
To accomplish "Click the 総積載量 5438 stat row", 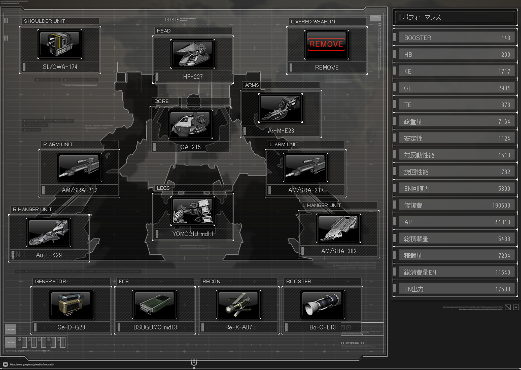I will click(455, 239).
